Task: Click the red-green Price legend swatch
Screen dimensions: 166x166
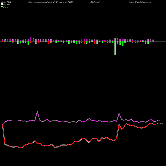Action: pyautogui.click(x=2, y=7)
